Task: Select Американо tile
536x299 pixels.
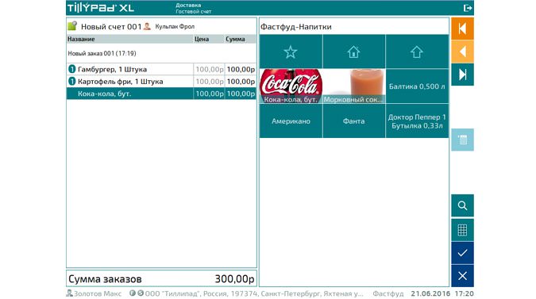Action: [x=291, y=121]
